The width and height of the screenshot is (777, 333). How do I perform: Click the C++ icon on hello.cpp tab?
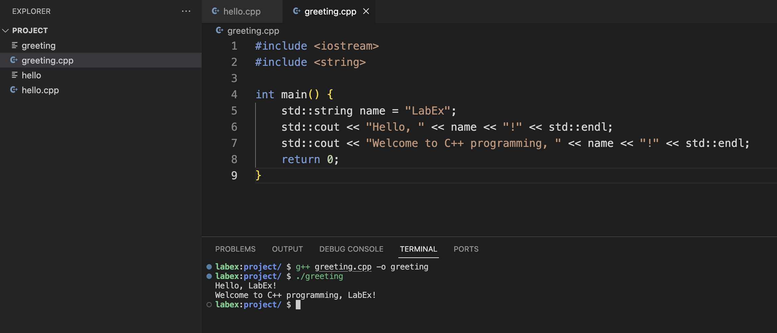216,11
